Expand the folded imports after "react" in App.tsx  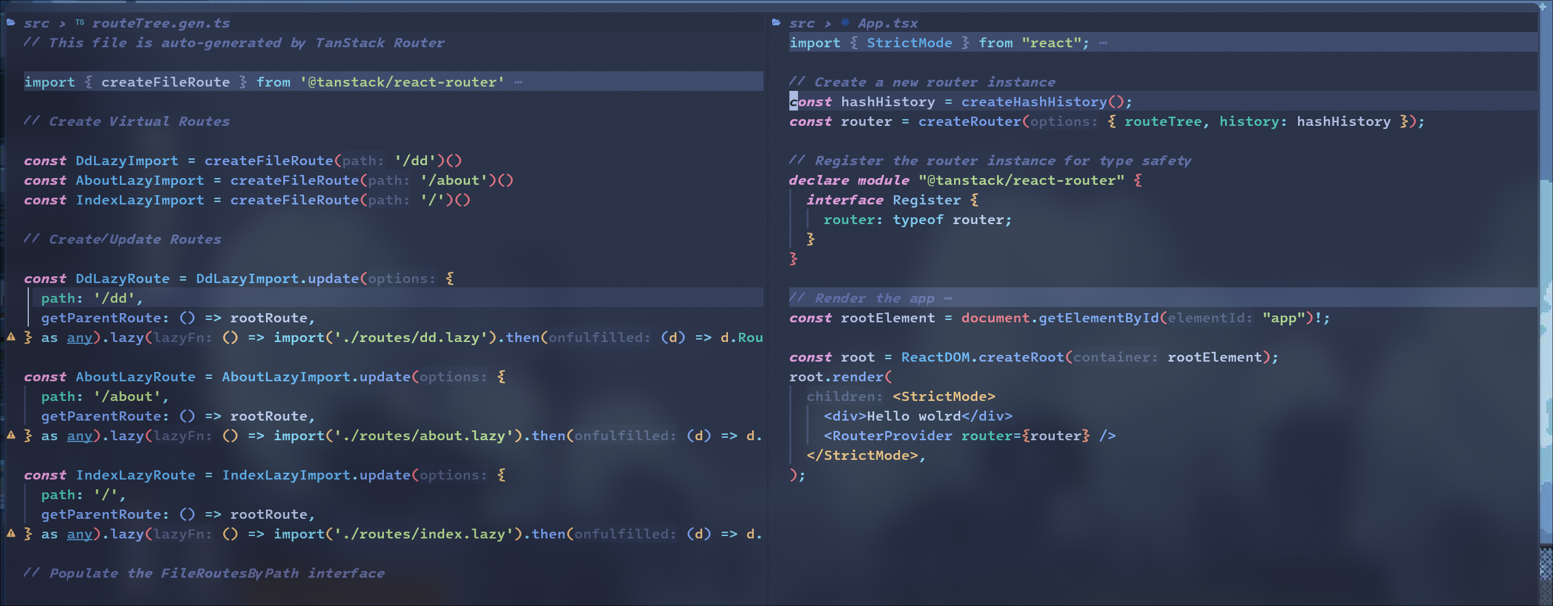(1103, 43)
